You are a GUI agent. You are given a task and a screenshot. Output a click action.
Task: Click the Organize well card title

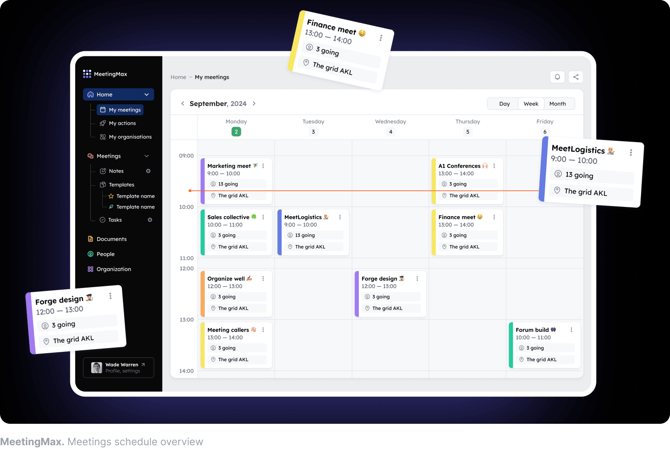(230, 279)
